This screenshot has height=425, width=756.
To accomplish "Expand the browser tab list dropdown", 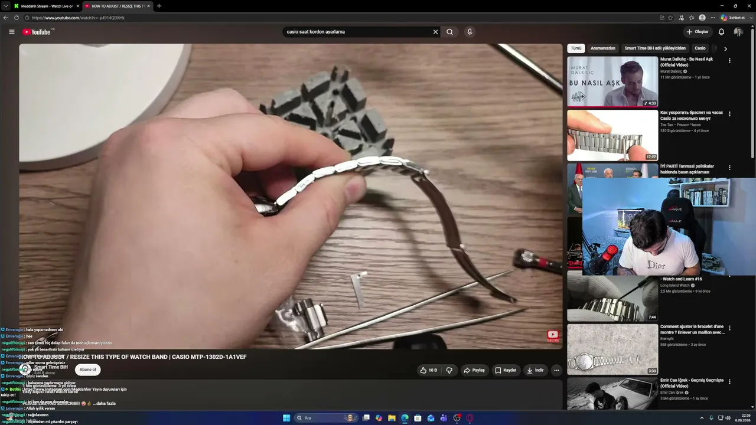I will 5,6.
